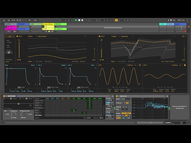The height and width of the screenshot is (143, 191).
Task: Select LFO 2 square waveform shape
Action: (x=168, y=87)
